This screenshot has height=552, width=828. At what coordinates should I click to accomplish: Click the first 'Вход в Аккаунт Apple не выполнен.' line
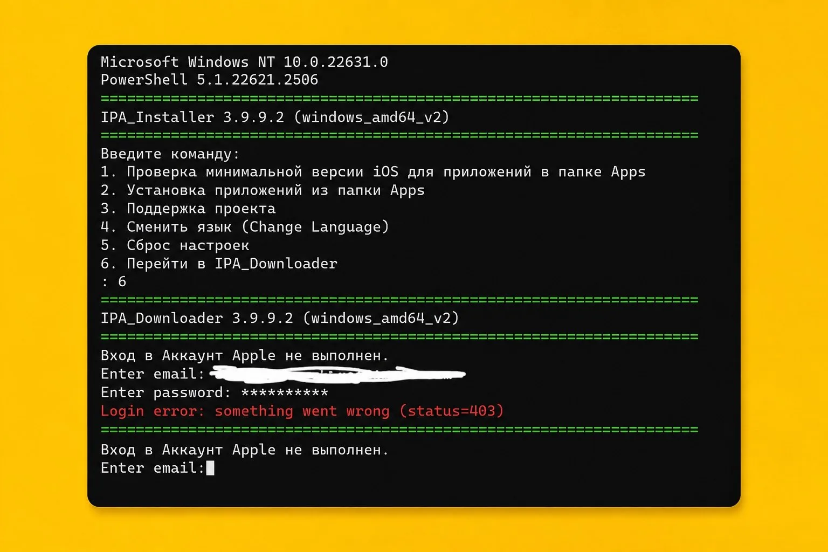[x=245, y=356]
